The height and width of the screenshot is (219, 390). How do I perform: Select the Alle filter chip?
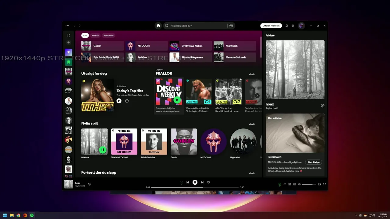pyautogui.click(x=85, y=36)
